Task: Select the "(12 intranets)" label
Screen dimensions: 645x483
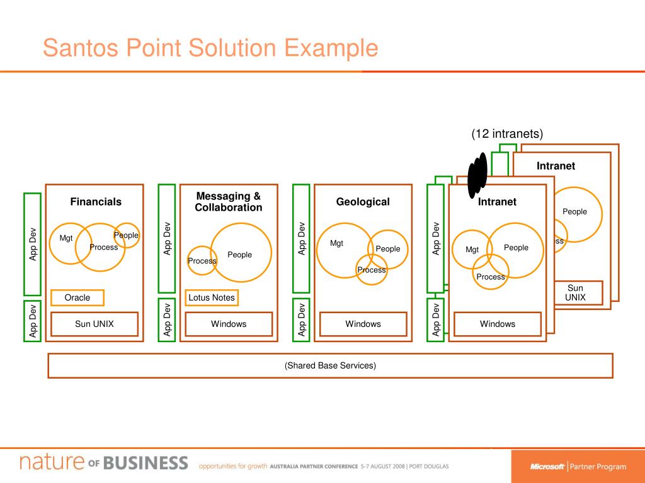Action: [507, 134]
